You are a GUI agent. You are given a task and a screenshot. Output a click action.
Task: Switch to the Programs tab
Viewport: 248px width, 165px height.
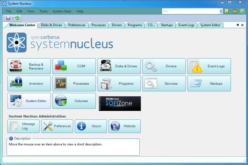point(135,25)
